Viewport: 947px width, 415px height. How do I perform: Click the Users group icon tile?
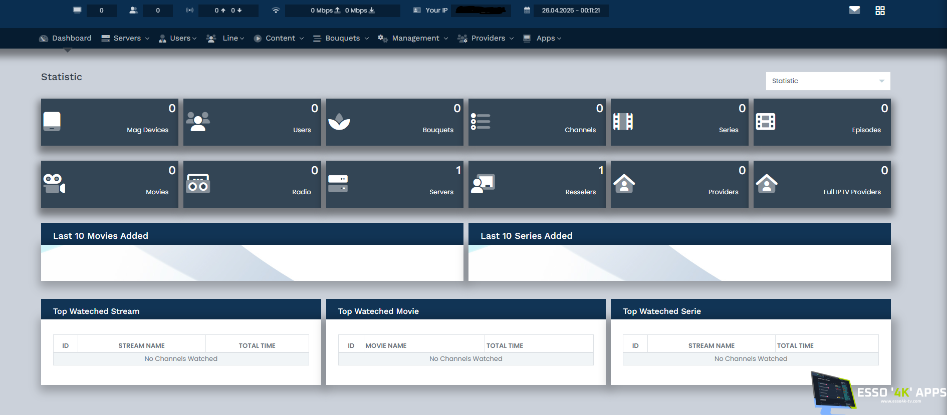click(x=198, y=122)
